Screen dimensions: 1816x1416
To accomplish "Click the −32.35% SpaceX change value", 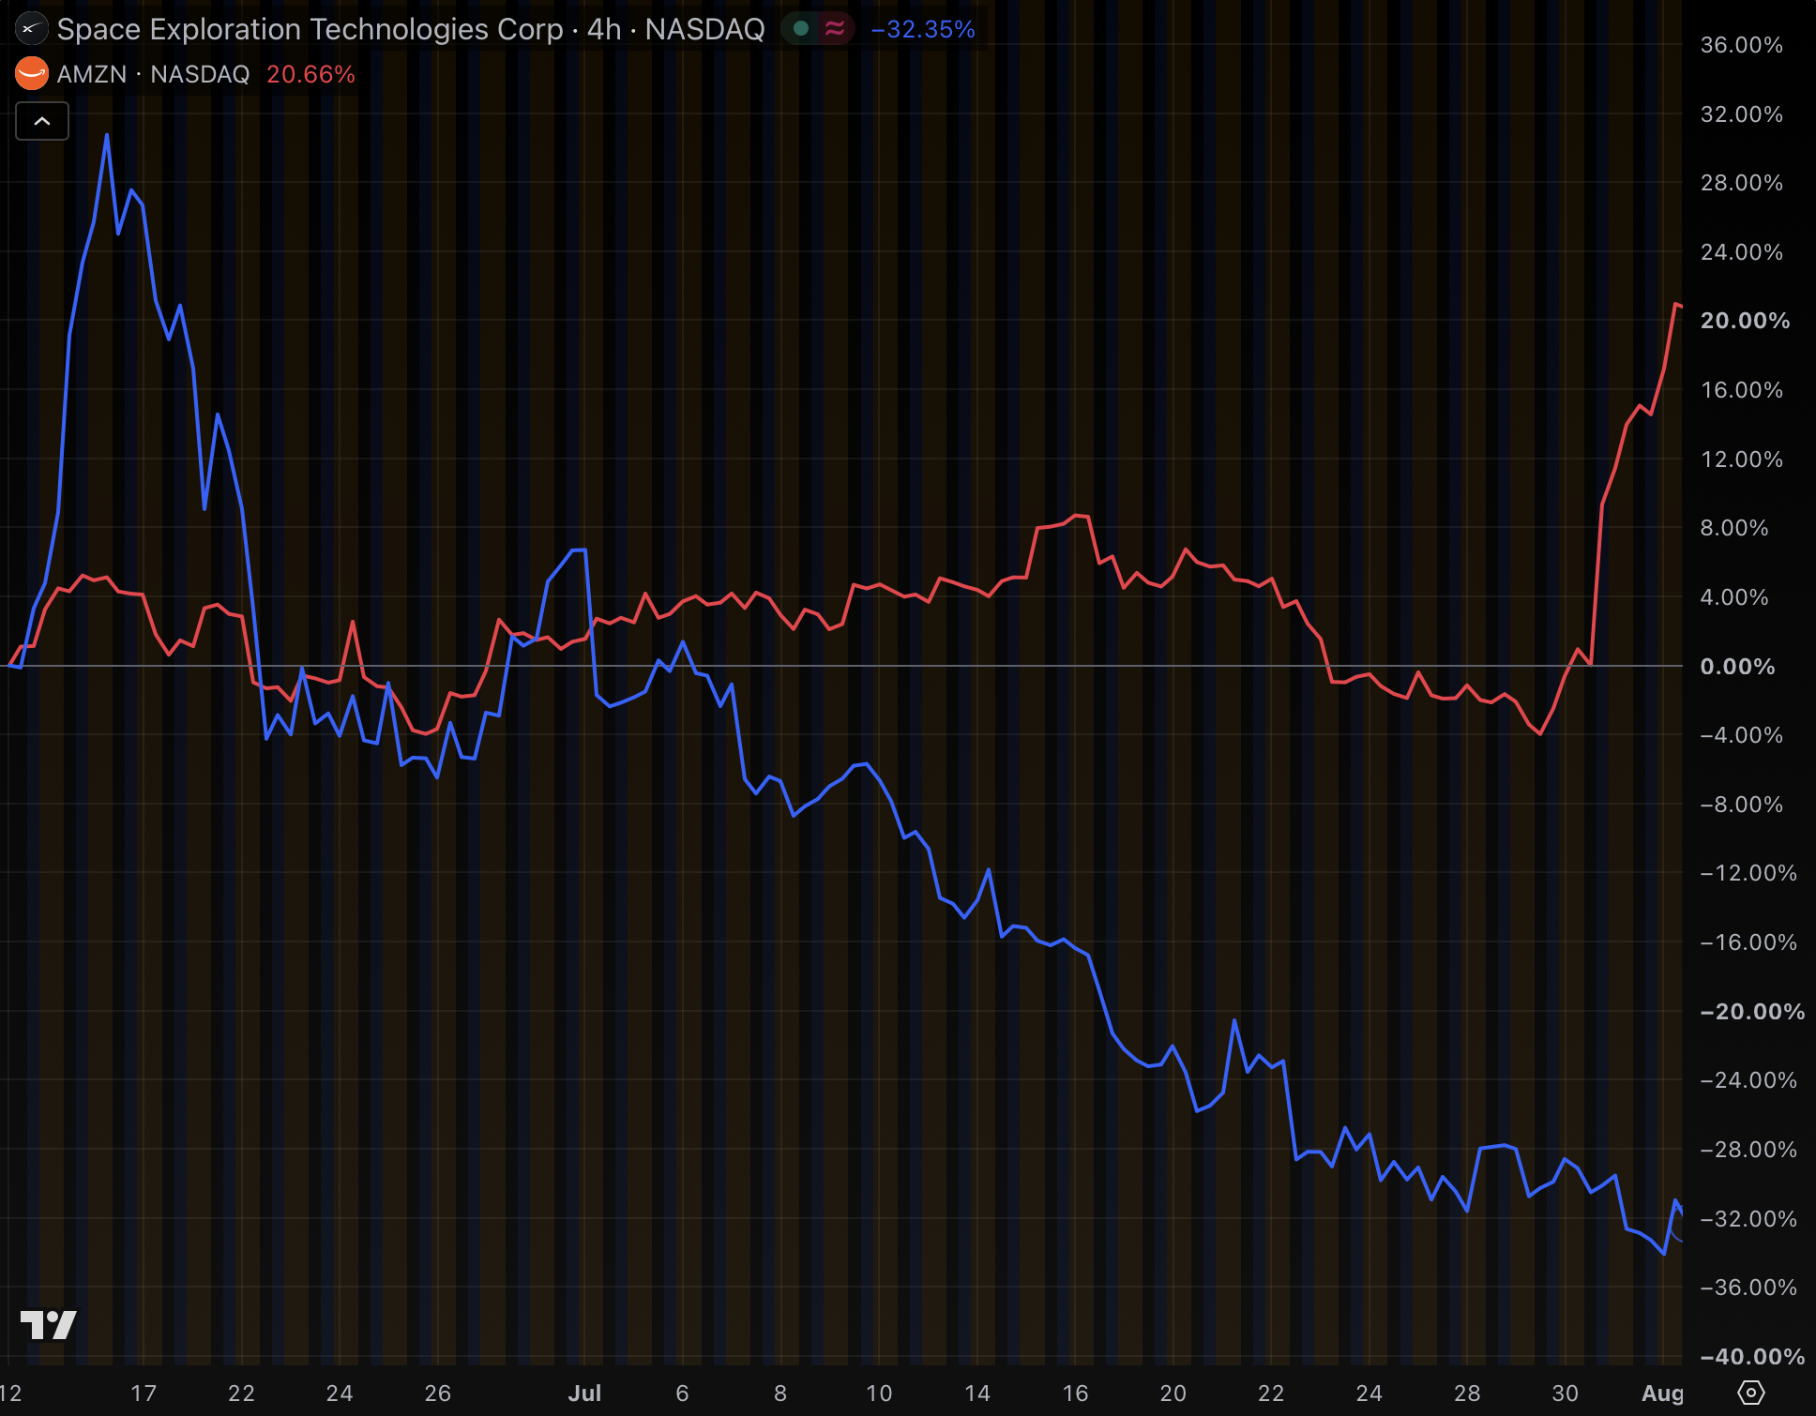I will tap(923, 29).
